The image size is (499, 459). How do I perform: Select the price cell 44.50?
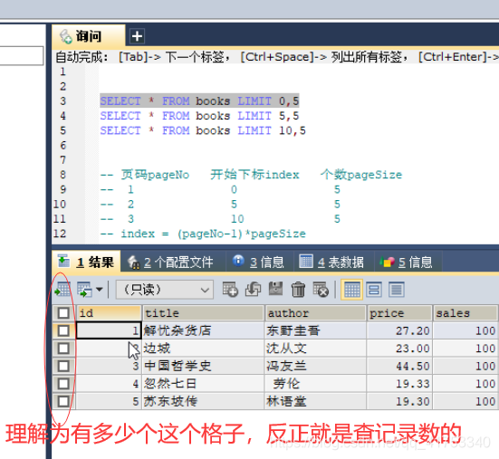(399, 366)
